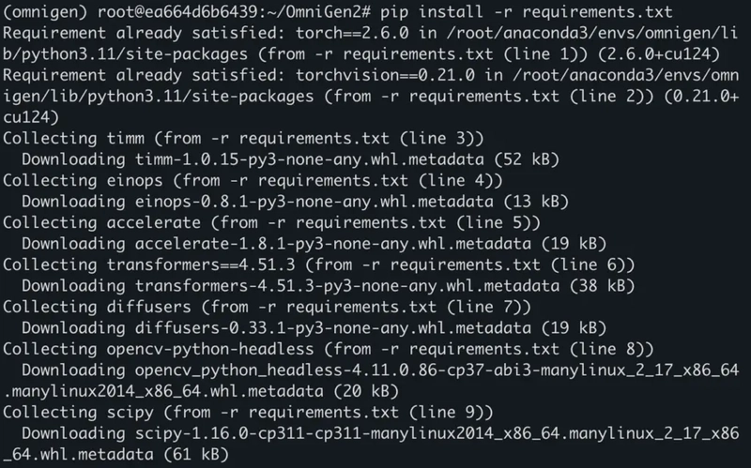This screenshot has height=468, width=751.
Task: Click the (2.6.0+cu124) version text
Action: pyautogui.click(x=659, y=54)
